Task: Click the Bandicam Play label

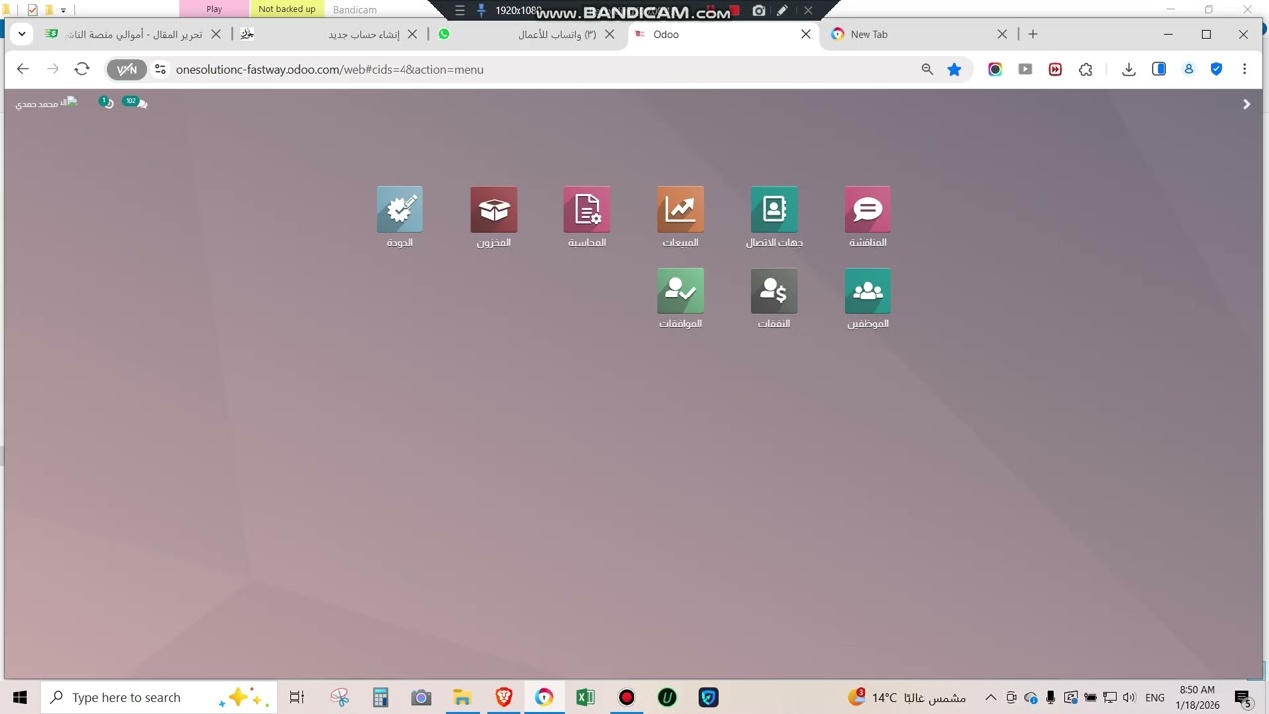Action: click(214, 9)
